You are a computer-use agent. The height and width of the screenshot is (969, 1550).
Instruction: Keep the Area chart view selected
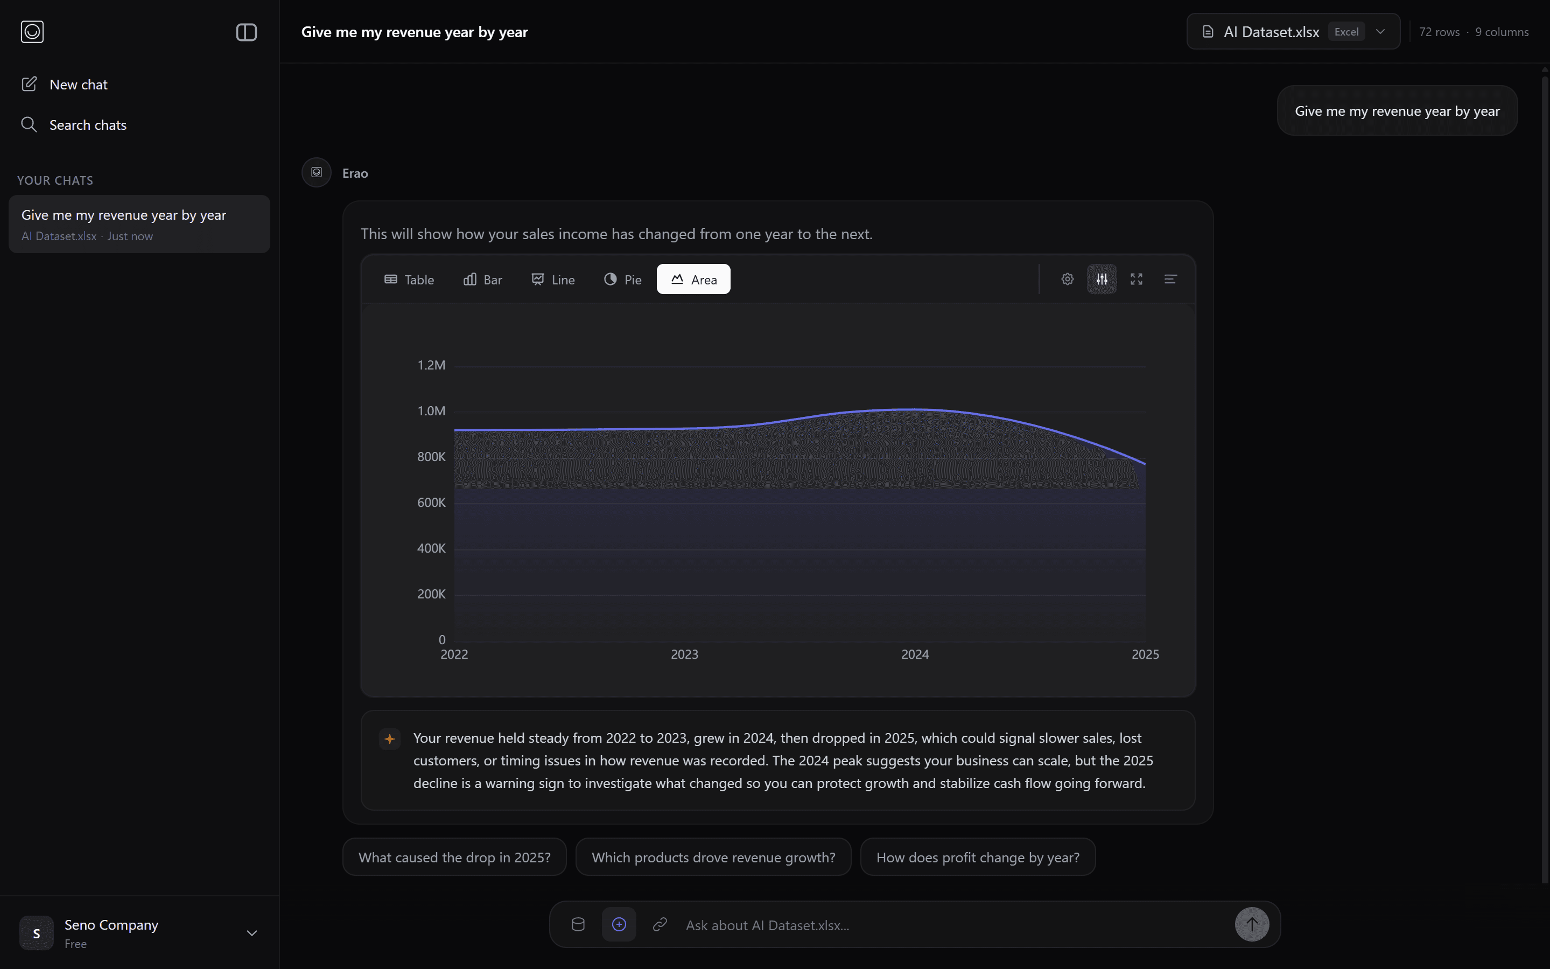coord(692,279)
